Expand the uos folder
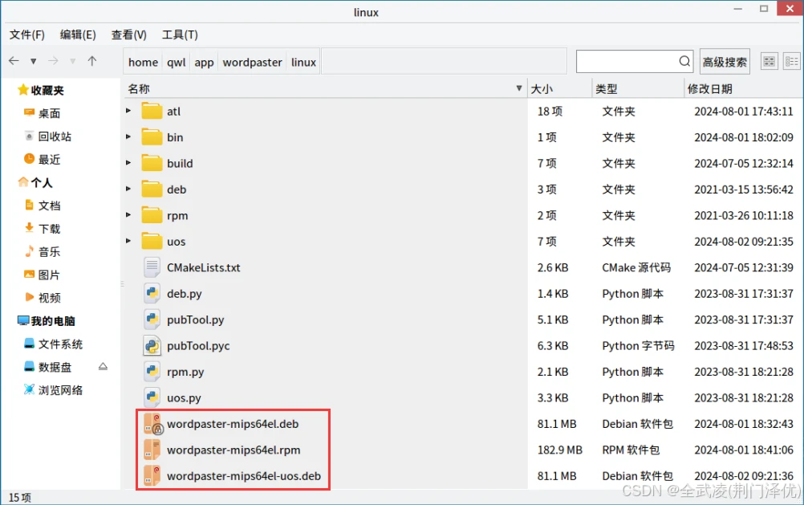The height and width of the screenshot is (505, 804). click(128, 241)
